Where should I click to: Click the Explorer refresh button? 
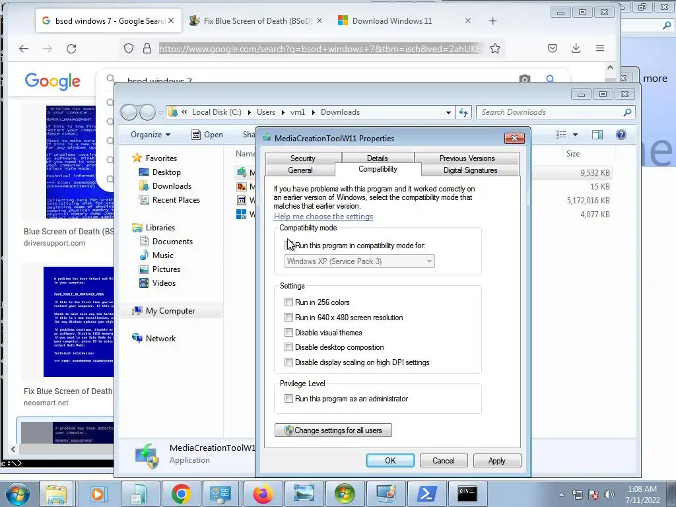pyautogui.click(x=463, y=112)
